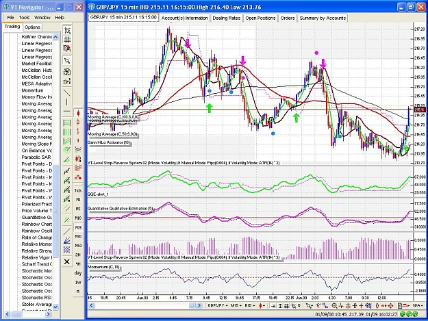Select On Balance Volume in the indicator list

(x=36, y=151)
